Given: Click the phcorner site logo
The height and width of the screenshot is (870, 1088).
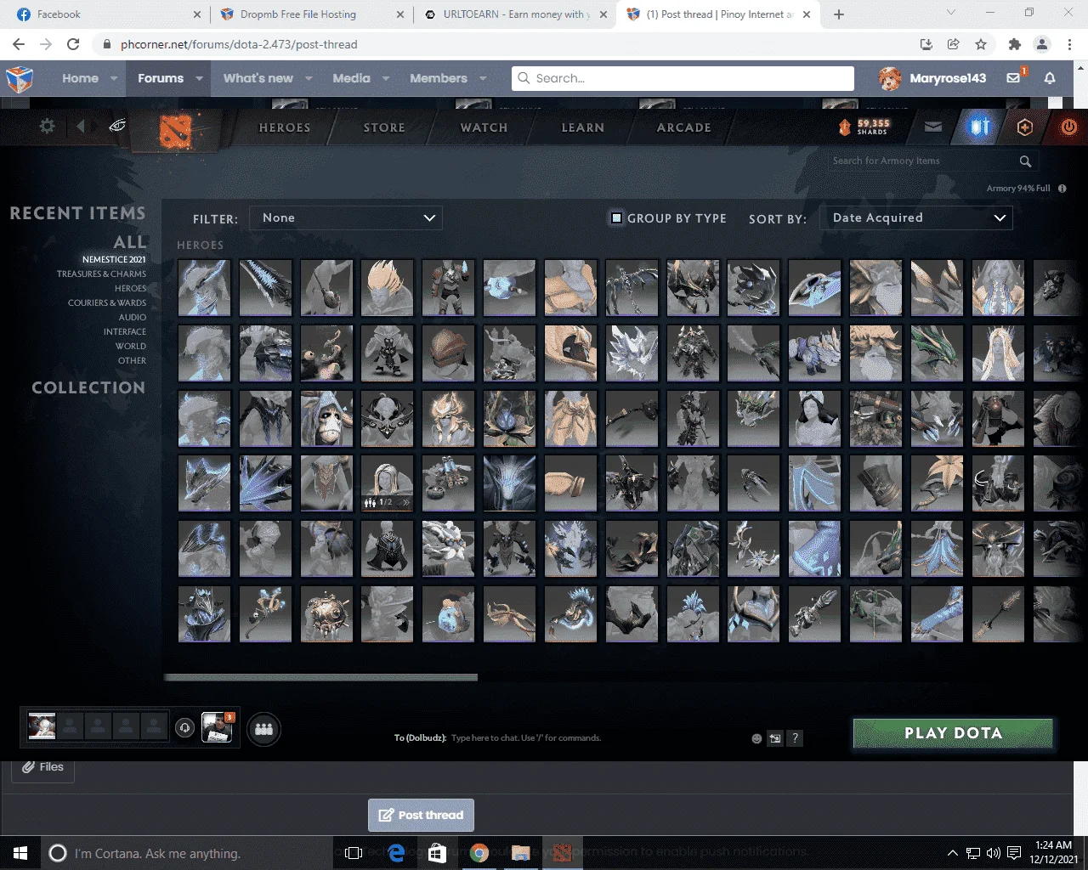Looking at the screenshot, I should 19,79.
